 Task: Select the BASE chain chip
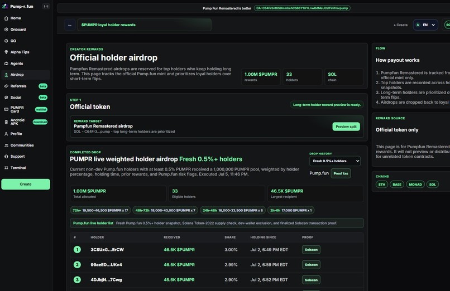pyautogui.click(x=397, y=185)
